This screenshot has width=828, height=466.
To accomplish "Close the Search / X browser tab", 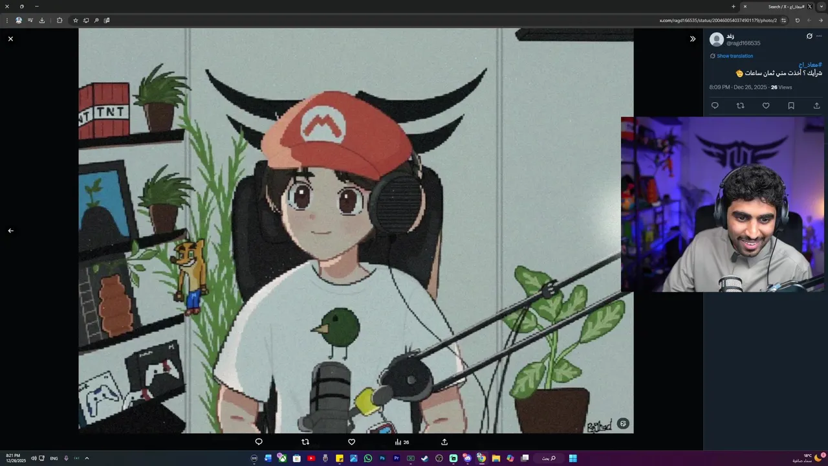I will (745, 6).
